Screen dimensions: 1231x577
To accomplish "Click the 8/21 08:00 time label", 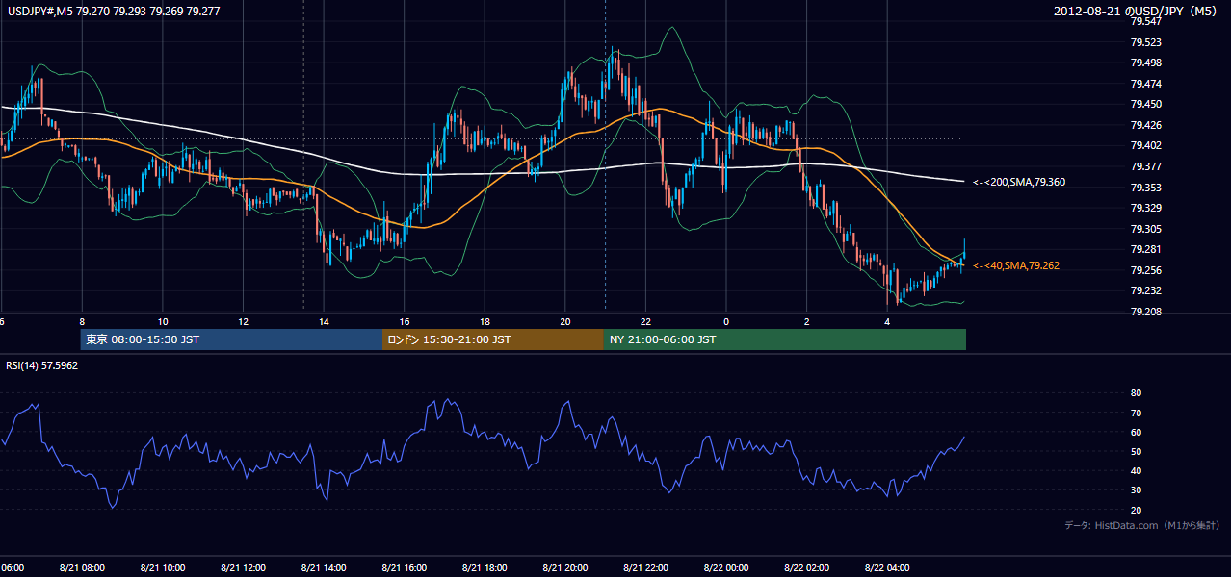I will click(x=81, y=567).
